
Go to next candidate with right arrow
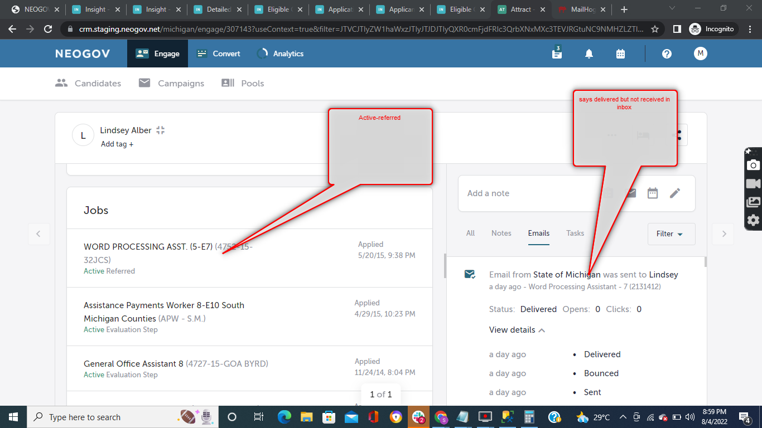(724, 234)
